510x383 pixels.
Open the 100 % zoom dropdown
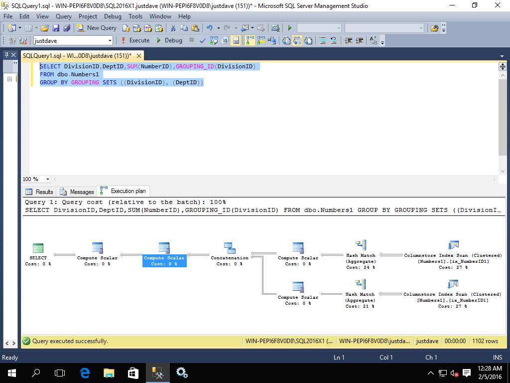[x=48, y=179]
